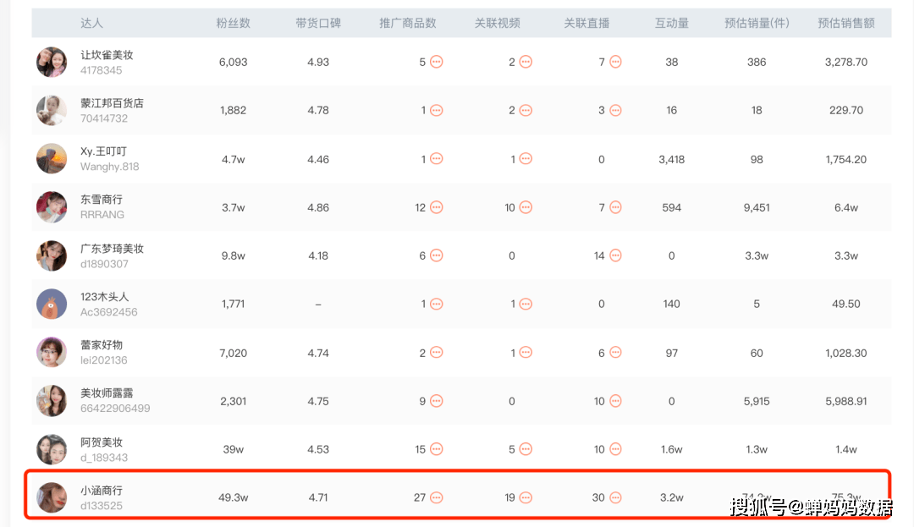Click sales amount 5,988.91
Viewport: 914px width, 527px height.
click(x=845, y=401)
